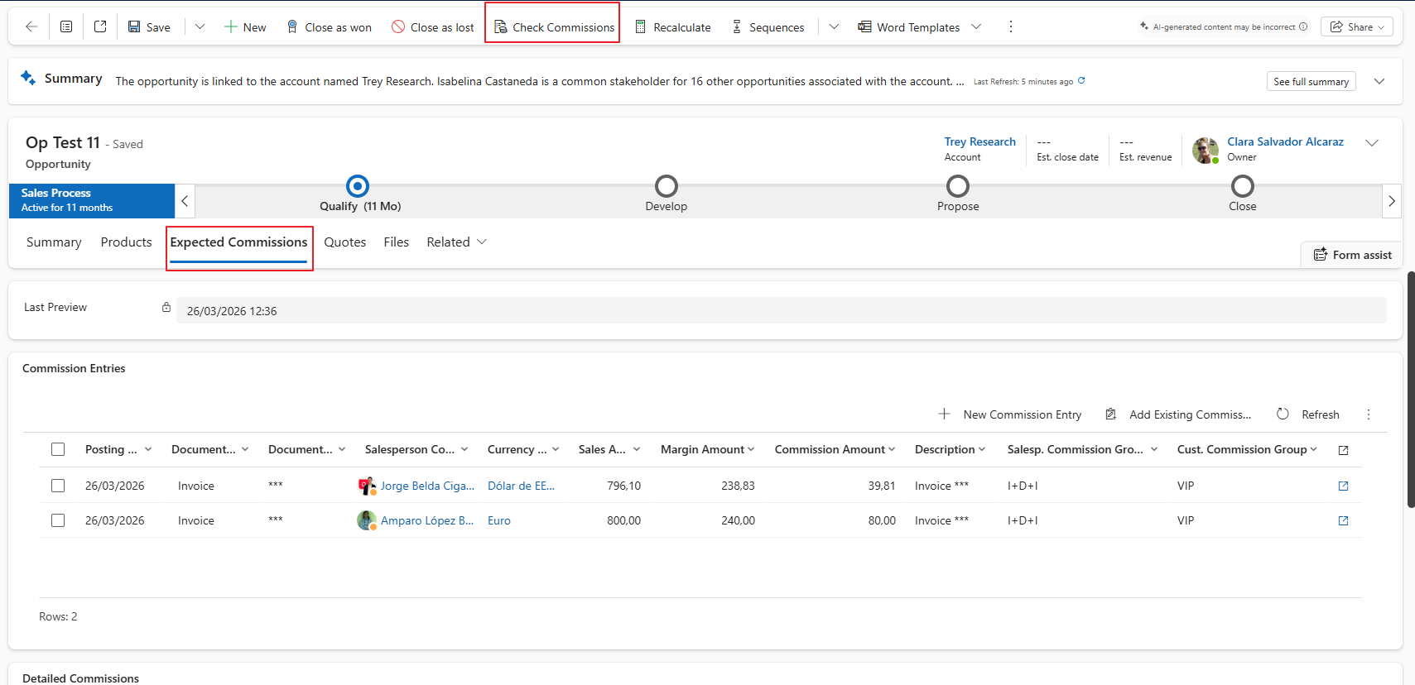Click the Last Preview lock icon

click(x=166, y=307)
